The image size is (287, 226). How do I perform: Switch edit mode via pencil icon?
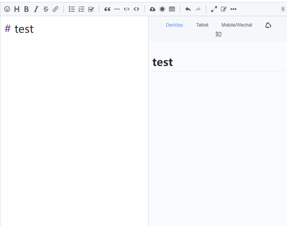tap(224, 9)
